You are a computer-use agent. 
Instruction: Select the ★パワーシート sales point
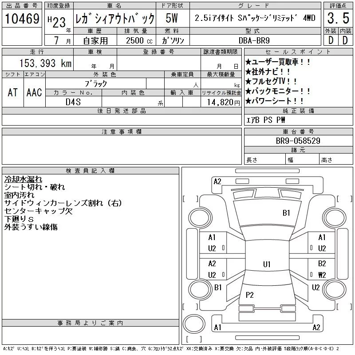tap(274, 101)
